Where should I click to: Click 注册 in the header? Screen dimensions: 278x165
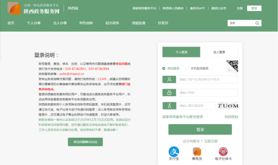240,8
